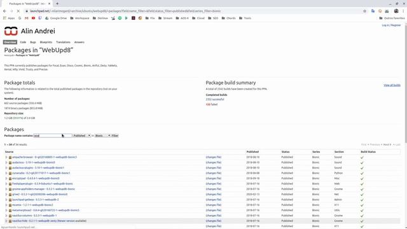The image size is (407, 229).
Task: Open the Gmail bookmark icon
Action: pos(27,18)
